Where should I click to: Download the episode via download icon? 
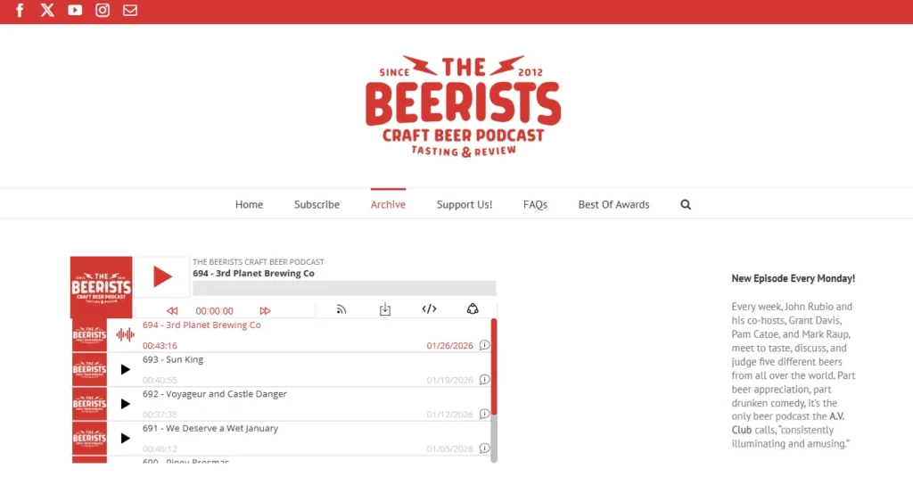click(x=385, y=309)
